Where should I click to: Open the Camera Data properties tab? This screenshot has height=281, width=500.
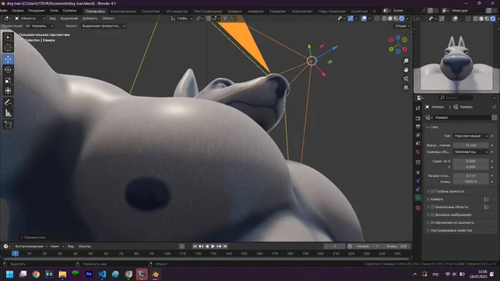pos(418,197)
